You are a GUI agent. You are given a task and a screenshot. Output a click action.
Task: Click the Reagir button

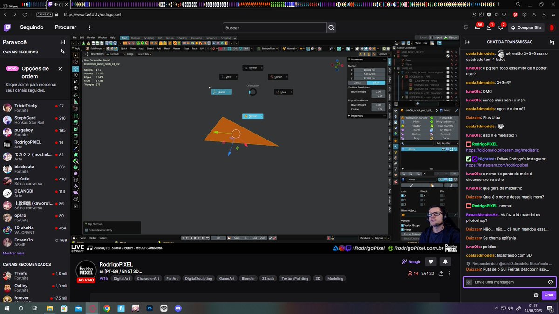[411, 262]
